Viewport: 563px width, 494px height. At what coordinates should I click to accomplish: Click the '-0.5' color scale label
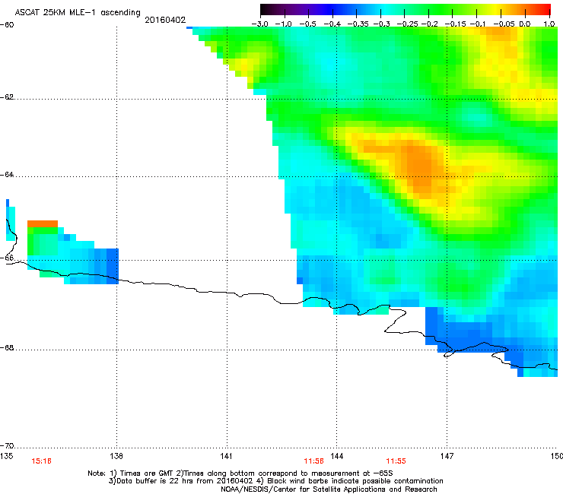307,24
